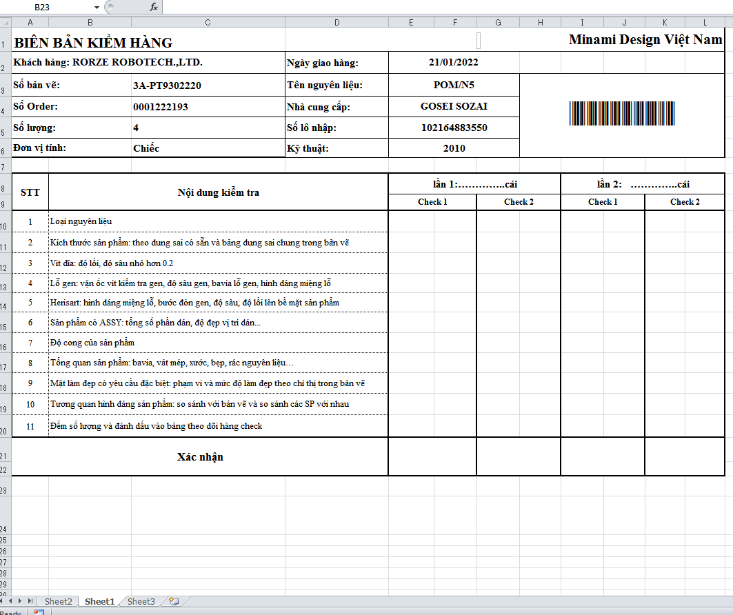Click into the formula bar input
733x615 pixels.
click(x=446, y=7)
